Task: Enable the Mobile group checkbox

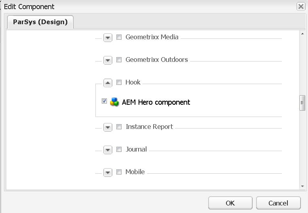Action: click(x=119, y=172)
